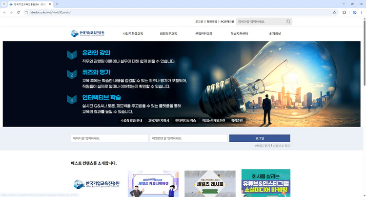Click the search magnifier icon

tap(288, 22)
